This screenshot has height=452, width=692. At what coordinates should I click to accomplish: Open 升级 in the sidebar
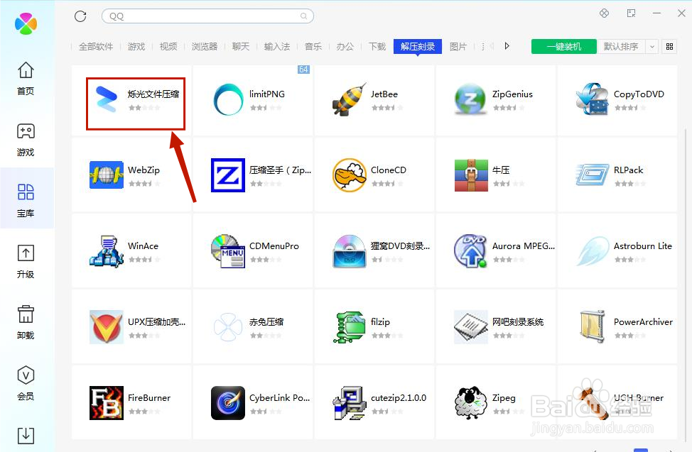(26, 262)
